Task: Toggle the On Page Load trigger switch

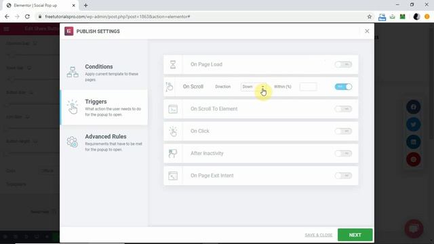Action: coord(343,64)
